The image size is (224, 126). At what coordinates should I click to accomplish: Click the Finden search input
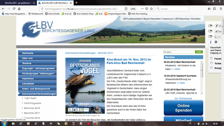[x=179, y=52]
